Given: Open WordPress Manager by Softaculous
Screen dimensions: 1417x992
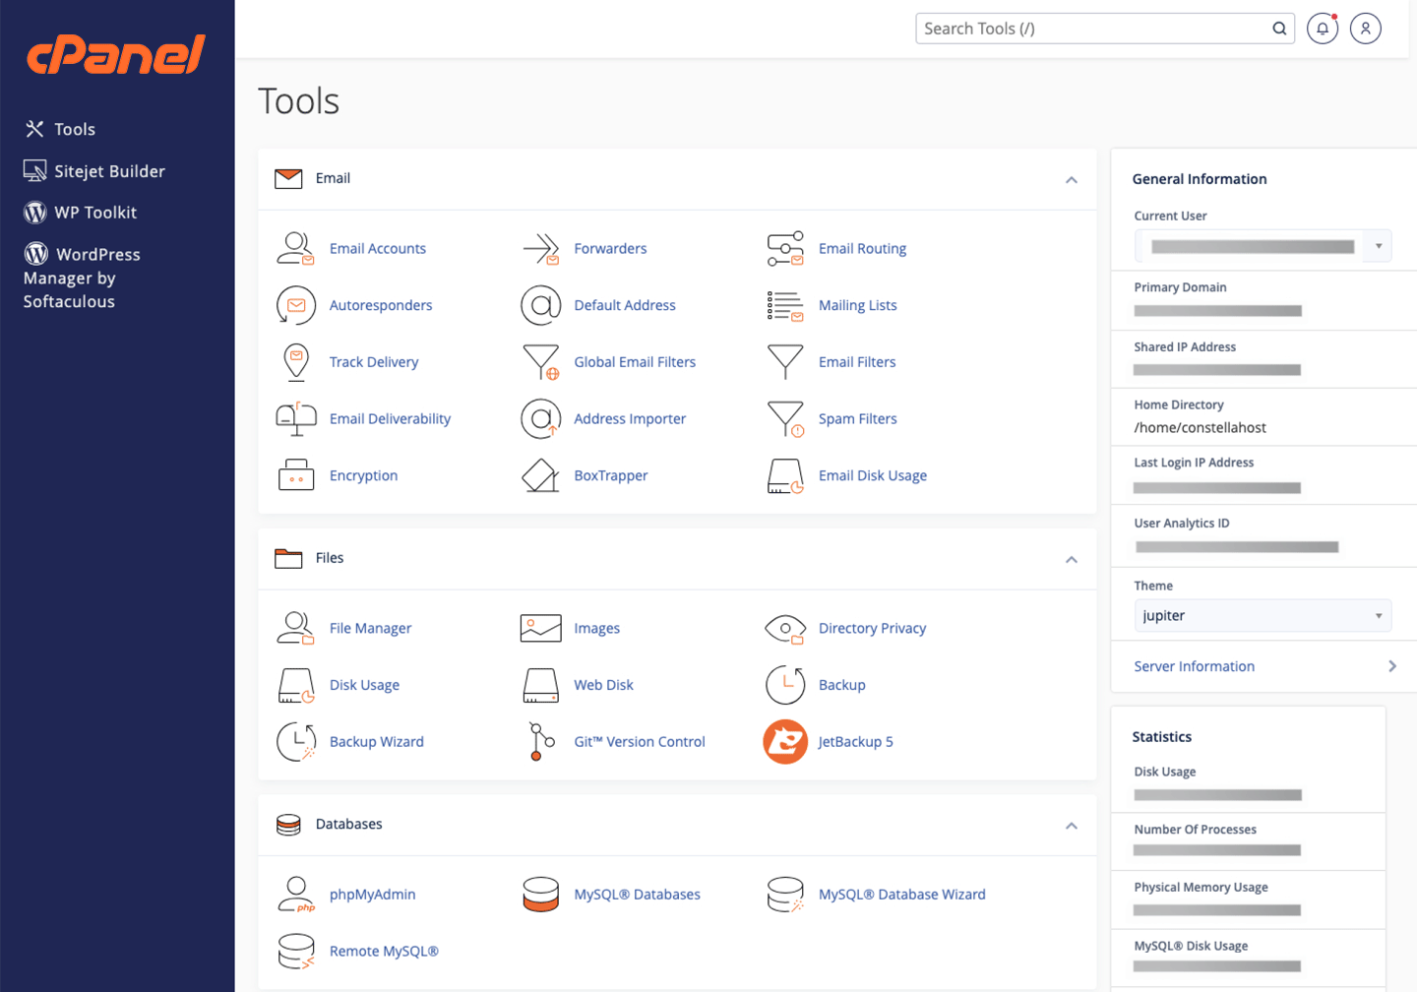Looking at the screenshot, I should click(x=83, y=278).
